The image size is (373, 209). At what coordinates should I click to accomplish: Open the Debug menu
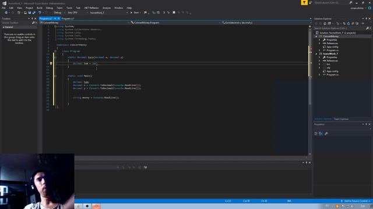point(50,8)
